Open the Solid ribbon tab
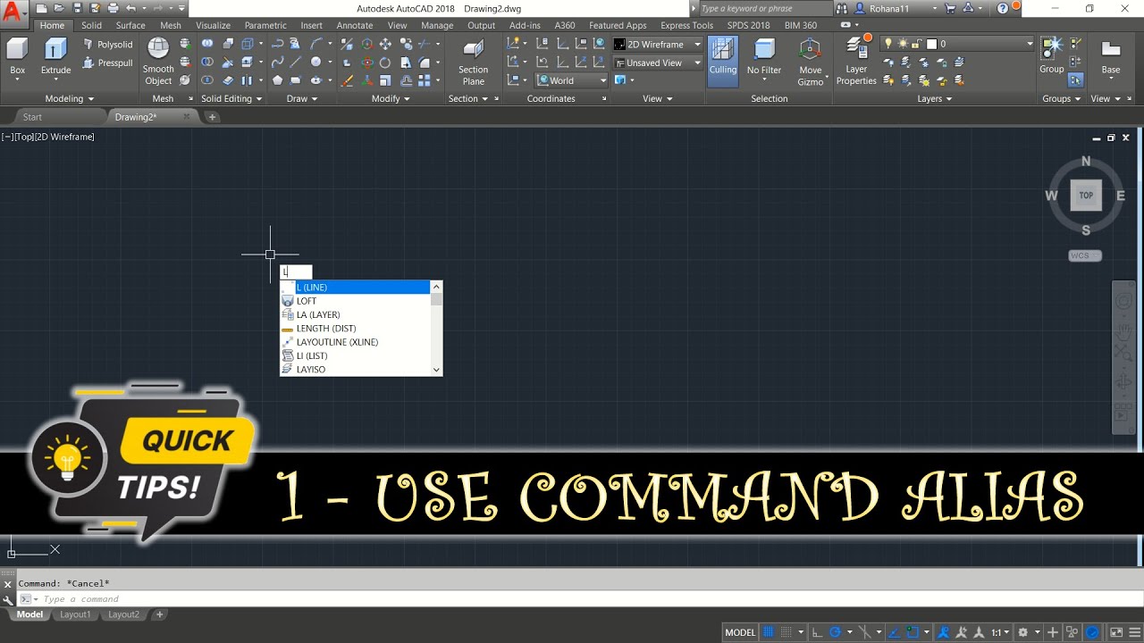This screenshot has width=1144, height=643. point(91,26)
